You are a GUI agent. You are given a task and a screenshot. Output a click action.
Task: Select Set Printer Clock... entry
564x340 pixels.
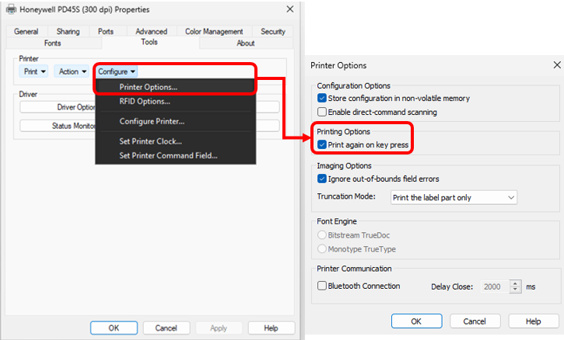click(176, 141)
